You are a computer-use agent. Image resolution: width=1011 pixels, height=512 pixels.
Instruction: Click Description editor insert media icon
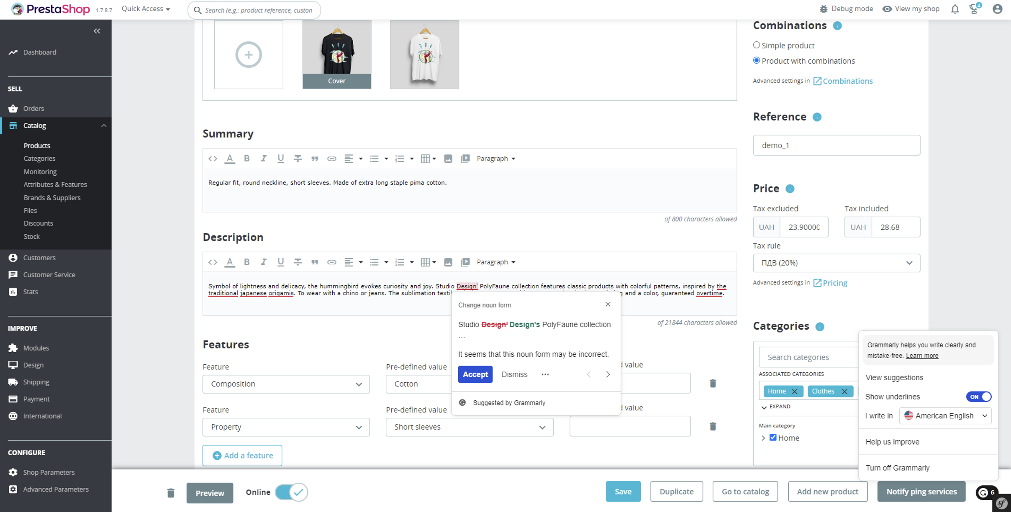pyautogui.click(x=465, y=262)
